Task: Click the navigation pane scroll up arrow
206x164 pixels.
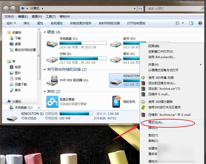Action: [x=39, y=30]
